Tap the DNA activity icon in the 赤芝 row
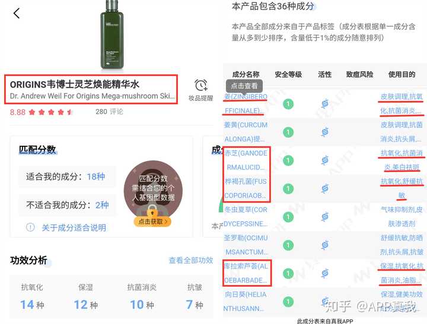The height and width of the screenshot is (324, 427). click(324, 161)
